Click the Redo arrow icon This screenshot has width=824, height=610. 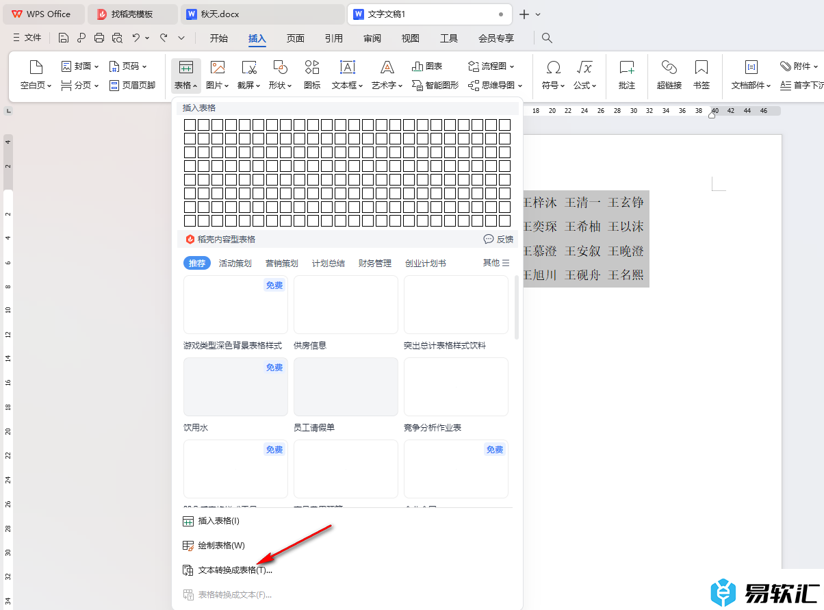coord(164,38)
